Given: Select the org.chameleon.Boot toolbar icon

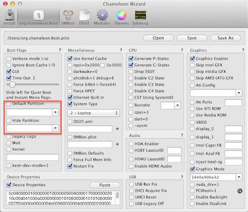Looking at the screenshot, I should tap(38, 17).
